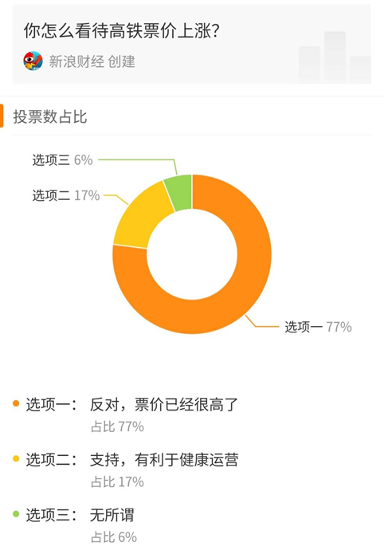Open the 新浪财经 creator link
This screenshot has height=558, width=384.
92,61
